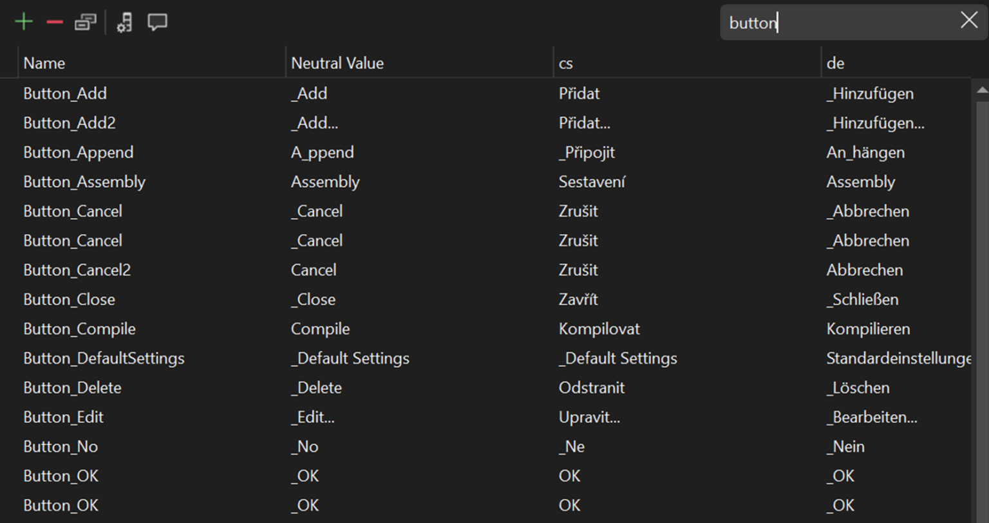Click the search text field

837,23
